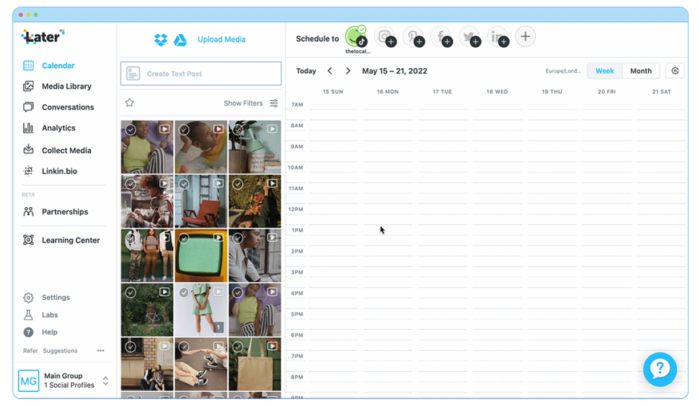Add a LinkedIn profile to schedule
Image resolution: width=699 pixels, height=406 pixels.
click(x=498, y=37)
